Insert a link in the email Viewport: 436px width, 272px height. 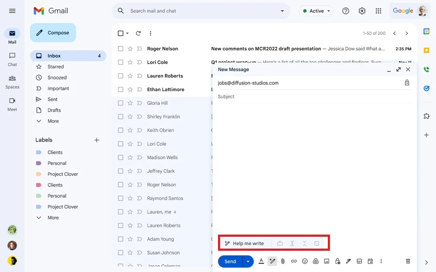294,261
